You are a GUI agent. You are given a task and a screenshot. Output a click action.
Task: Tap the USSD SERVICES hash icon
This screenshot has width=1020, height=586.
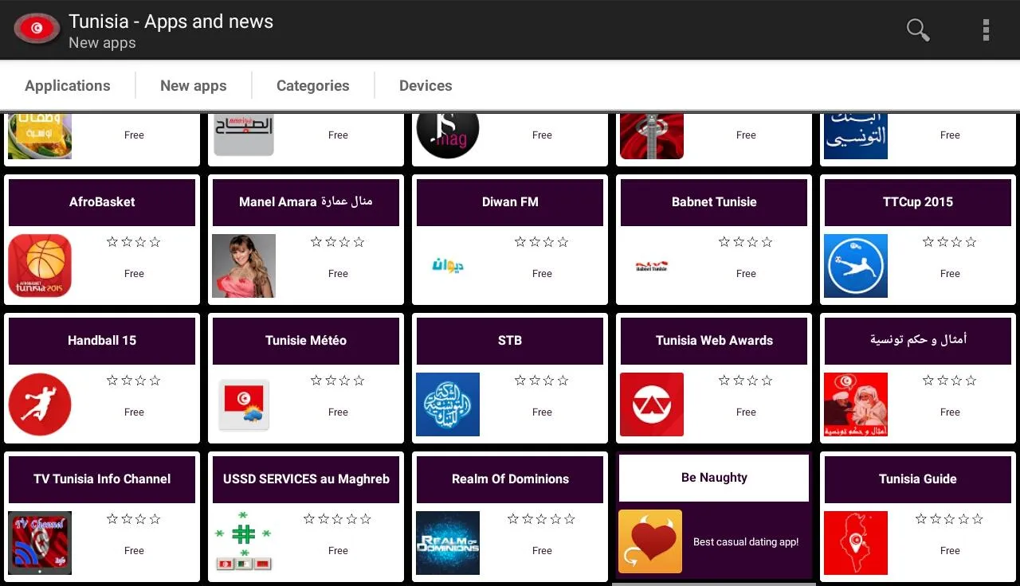tap(244, 543)
